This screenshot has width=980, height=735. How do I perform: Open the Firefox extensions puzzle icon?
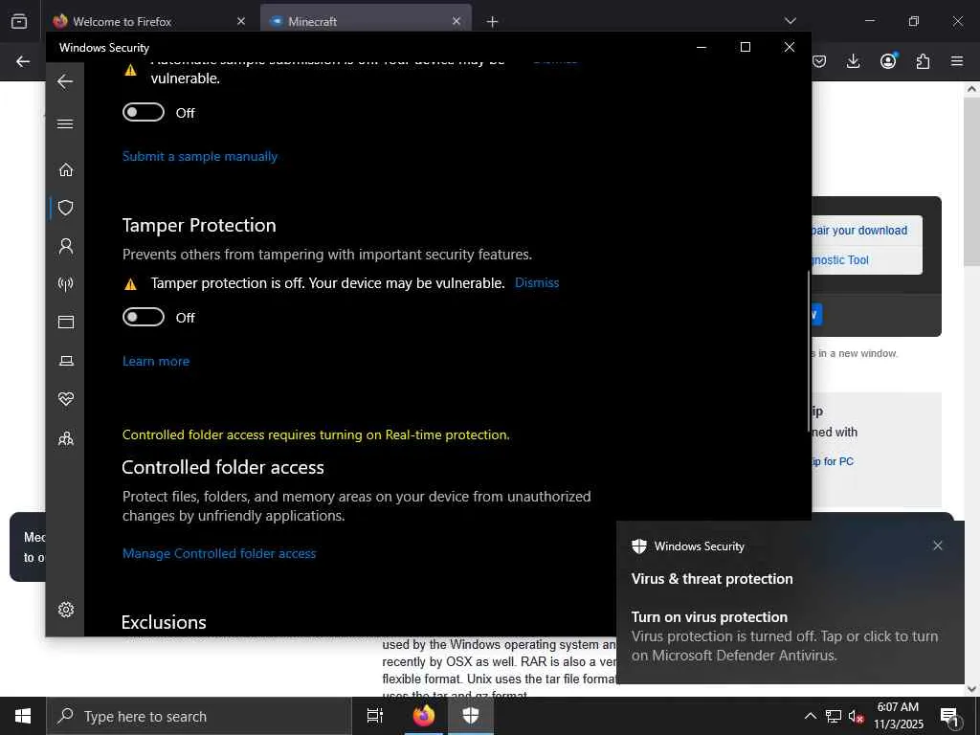coord(923,61)
